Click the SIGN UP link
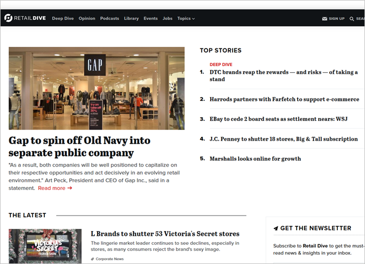365x264 pixels. pos(337,19)
